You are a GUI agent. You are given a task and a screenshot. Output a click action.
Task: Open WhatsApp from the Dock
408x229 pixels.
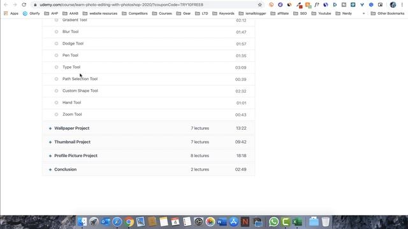pyautogui.click(x=273, y=222)
